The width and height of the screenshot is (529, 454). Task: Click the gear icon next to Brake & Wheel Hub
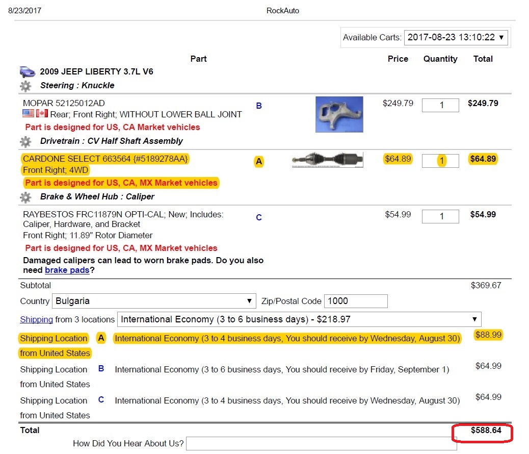[x=25, y=197]
